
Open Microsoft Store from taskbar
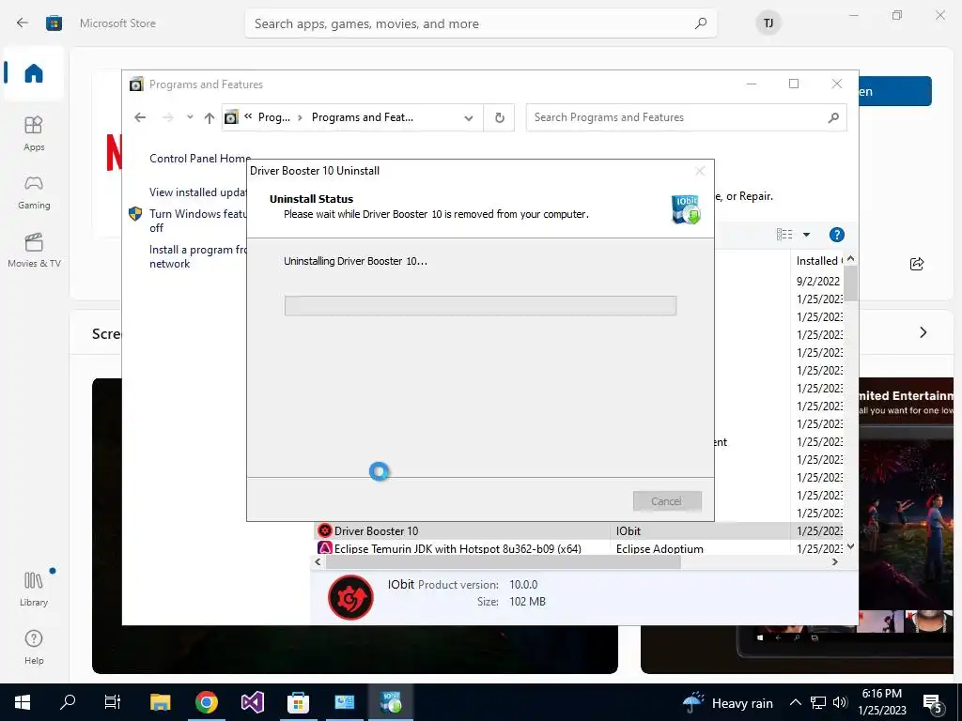click(298, 702)
